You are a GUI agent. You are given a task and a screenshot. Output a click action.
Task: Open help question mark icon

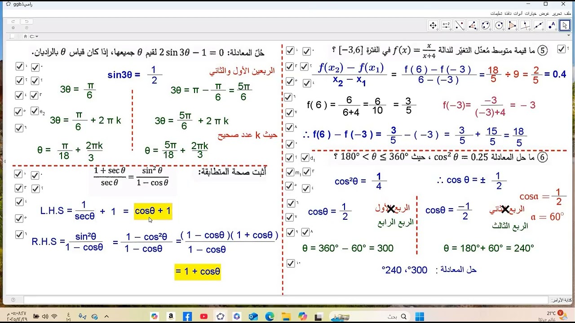27,28
